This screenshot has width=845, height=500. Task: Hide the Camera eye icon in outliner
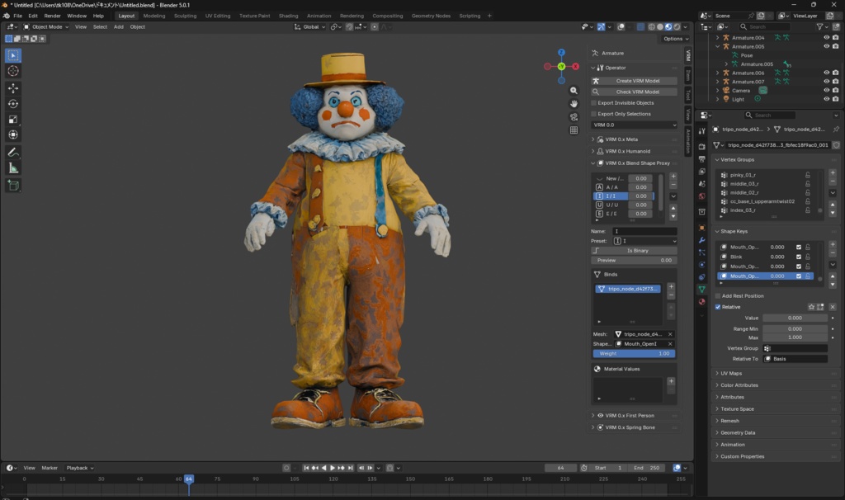click(x=826, y=91)
